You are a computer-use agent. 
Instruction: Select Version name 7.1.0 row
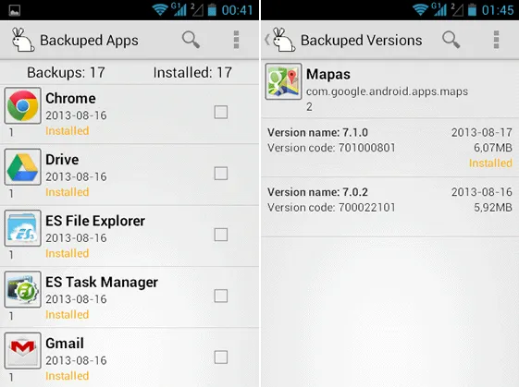[x=389, y=148]
